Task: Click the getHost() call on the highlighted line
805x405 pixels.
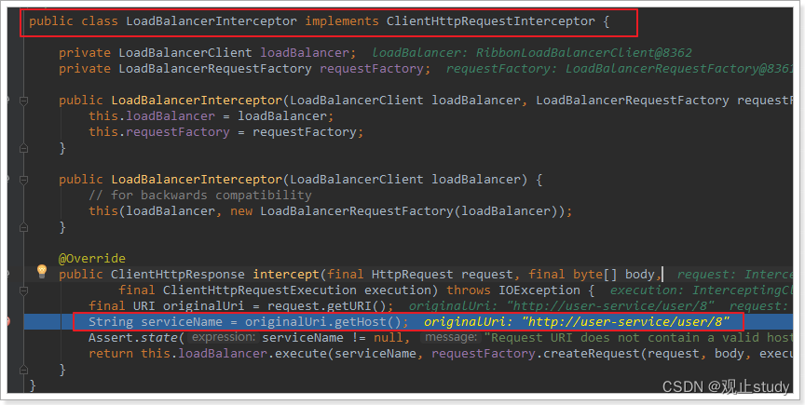Action: coord(368,322)
